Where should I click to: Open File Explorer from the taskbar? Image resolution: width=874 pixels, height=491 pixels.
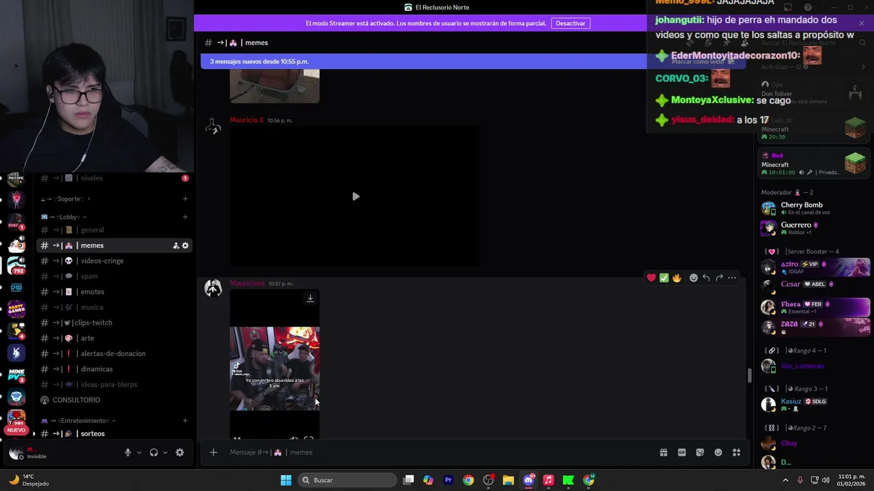coord(508,480)
